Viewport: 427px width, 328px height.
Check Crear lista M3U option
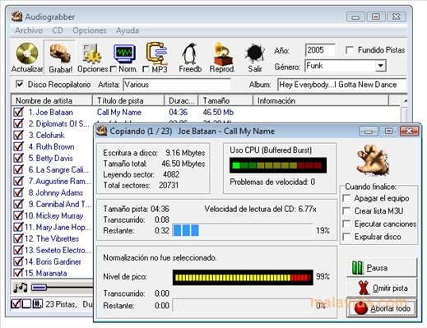pos(346,211)
